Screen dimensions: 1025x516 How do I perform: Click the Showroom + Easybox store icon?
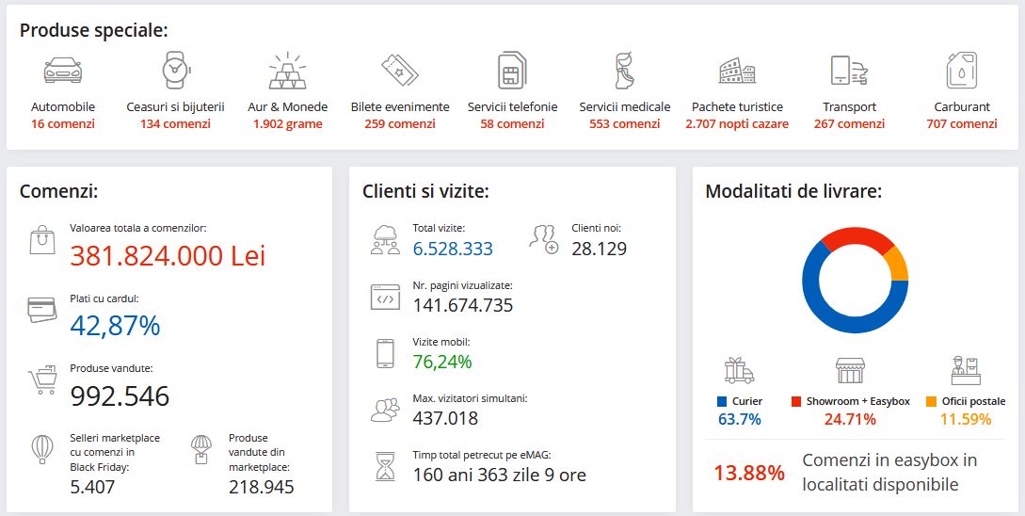(850, 370)
